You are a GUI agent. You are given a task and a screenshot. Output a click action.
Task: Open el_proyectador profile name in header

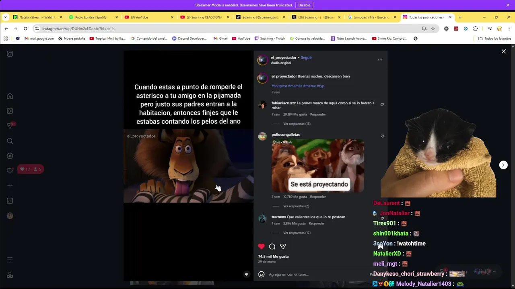[284, 57]
